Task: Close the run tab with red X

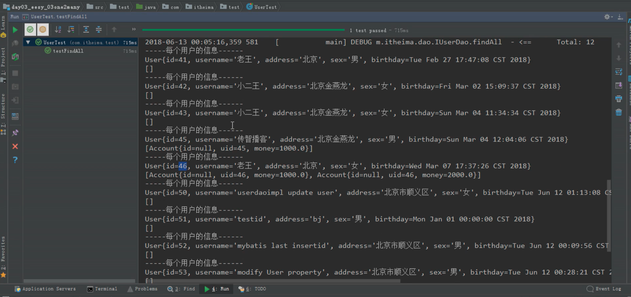Action: click(15, 146)
